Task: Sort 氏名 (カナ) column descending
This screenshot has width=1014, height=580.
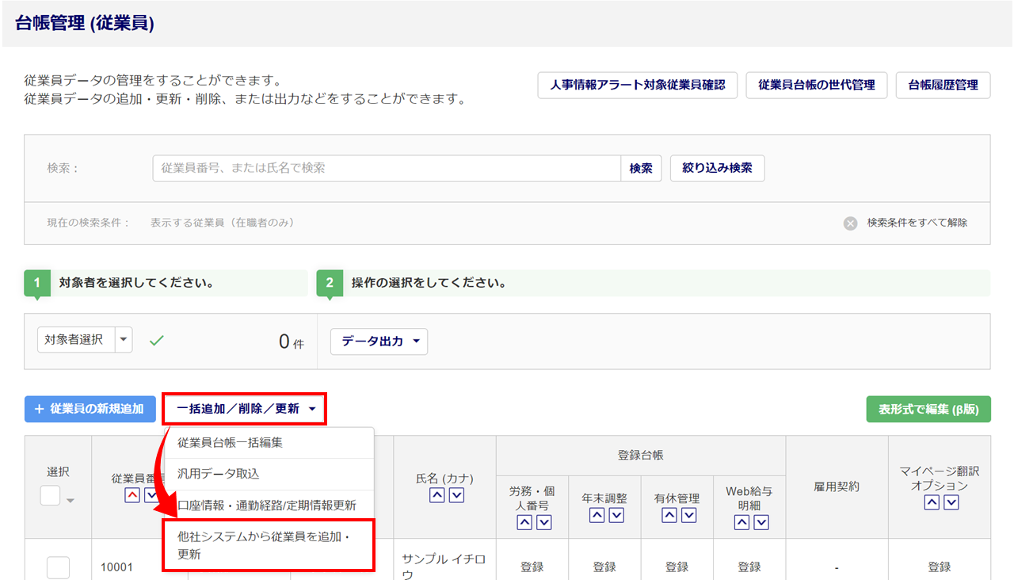Action: click(x=456, y=495)
